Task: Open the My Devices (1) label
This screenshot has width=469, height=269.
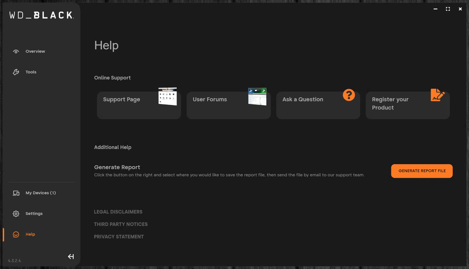Action: [x=41, y=193]
